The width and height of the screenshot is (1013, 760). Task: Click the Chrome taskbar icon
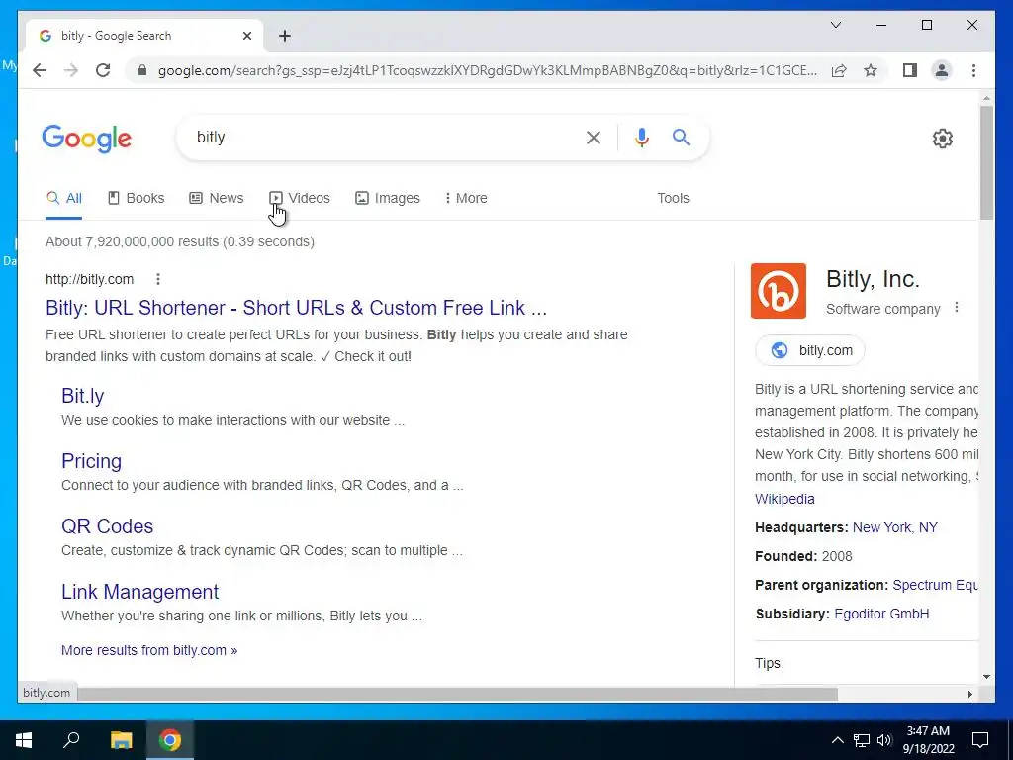[170, 740]
